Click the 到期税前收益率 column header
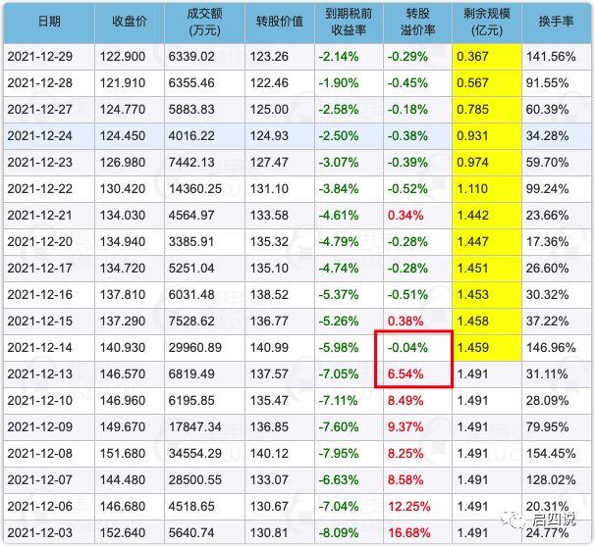595x546 pixels. pyautogui.click(x=349, y=23)
